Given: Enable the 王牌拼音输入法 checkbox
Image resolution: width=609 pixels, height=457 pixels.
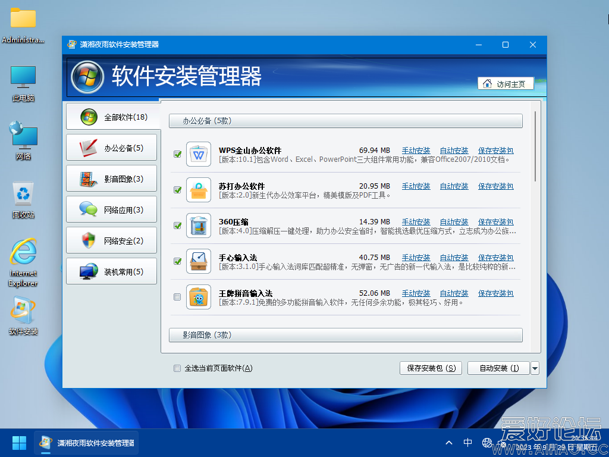Looking at the screenshot, I should click(x=177, y=296).
